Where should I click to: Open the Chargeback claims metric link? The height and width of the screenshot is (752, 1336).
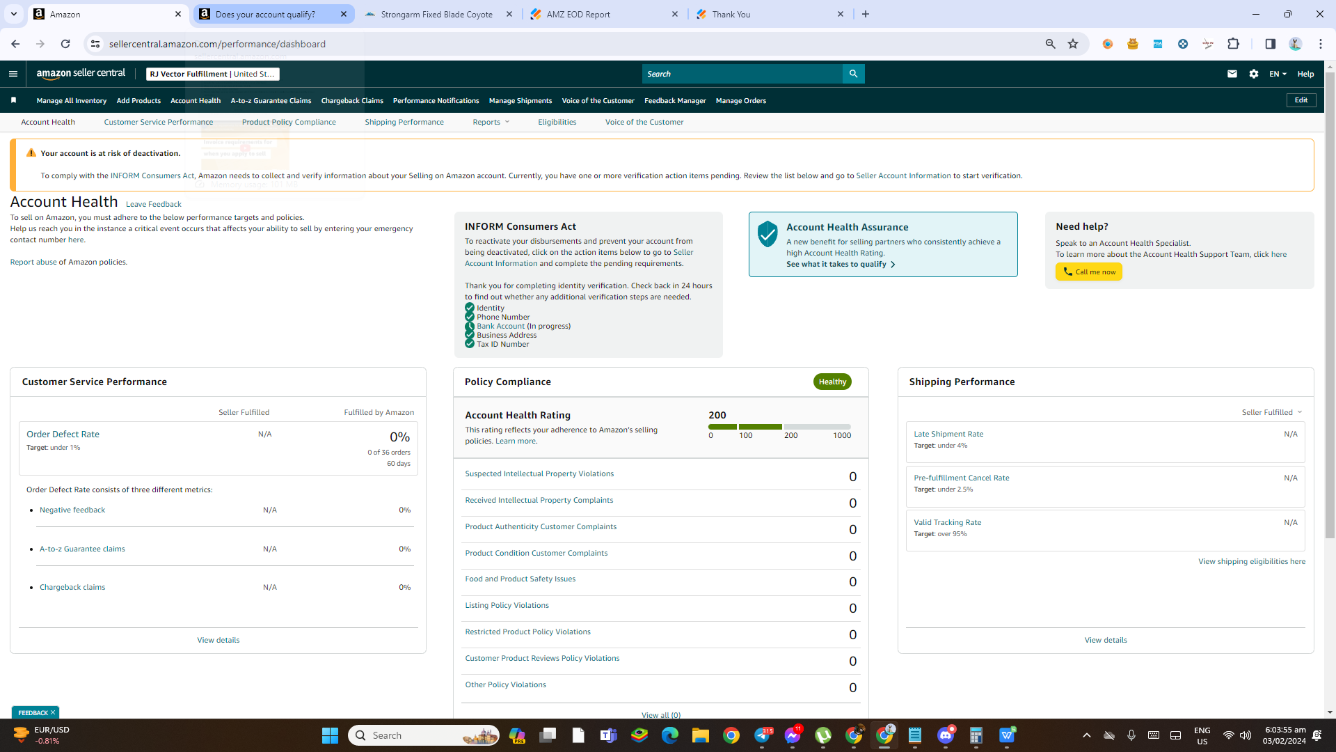pos(72,587)
